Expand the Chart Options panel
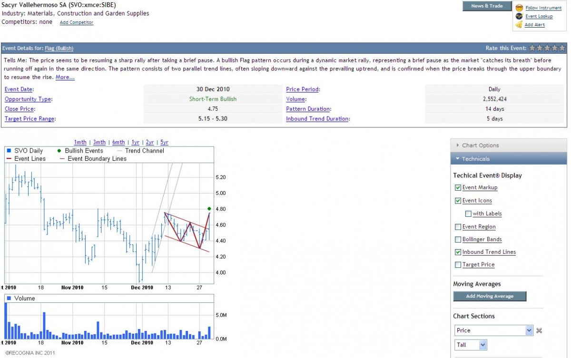Viewport: 571px width, 358px height. [x=509, y=145]
